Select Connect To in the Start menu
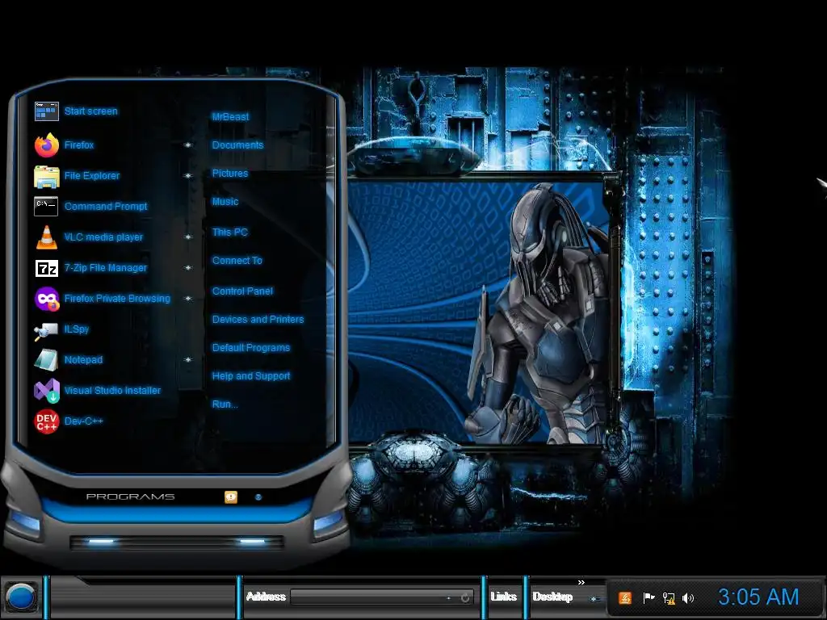The width and height of the screenshot is (827, 620). coord(237,261)
